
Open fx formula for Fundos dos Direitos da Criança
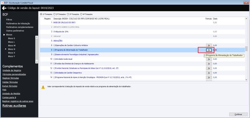tap(209, 64)
